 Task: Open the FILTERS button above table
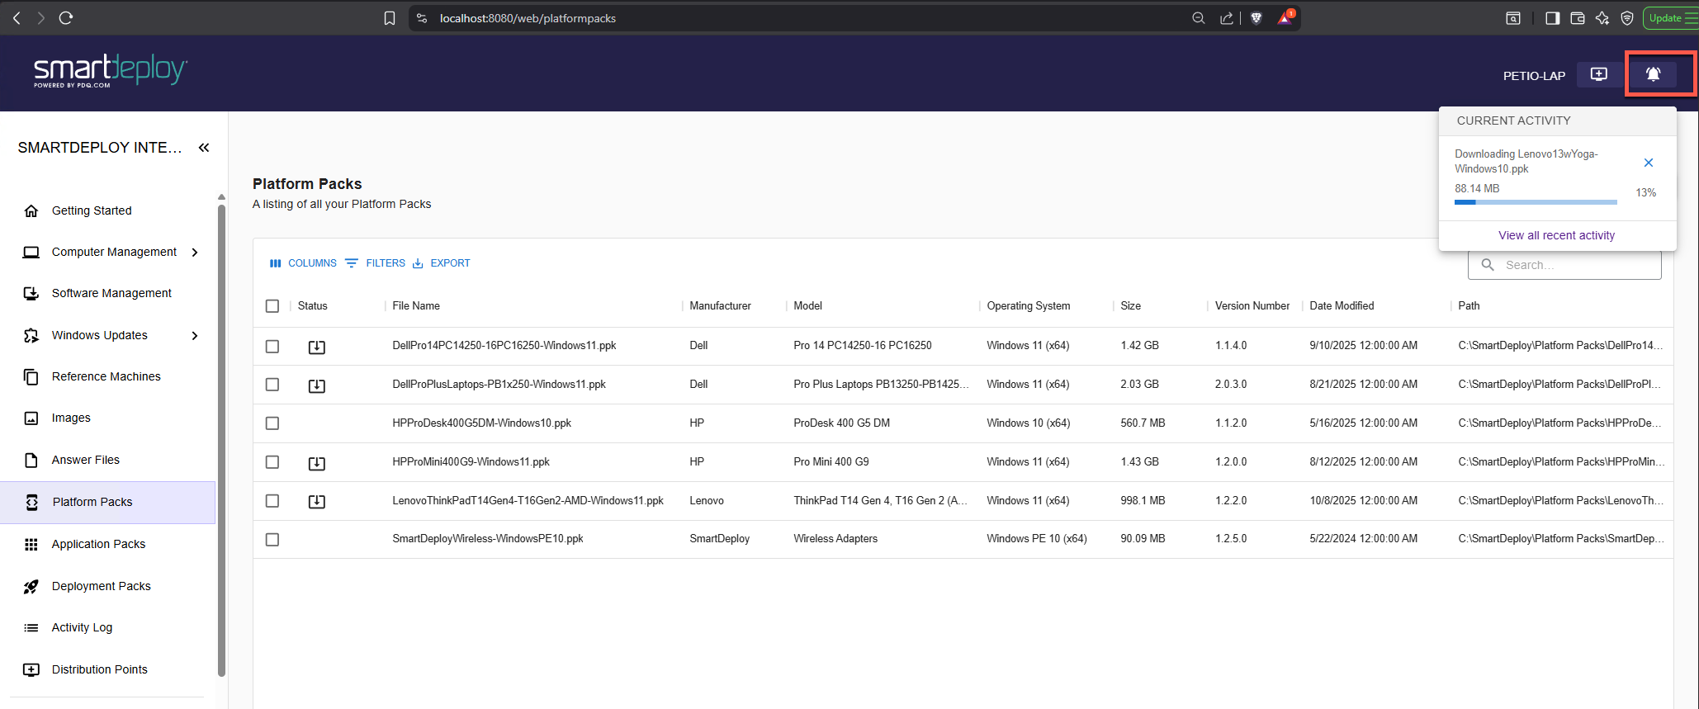click(x=376, y=263)
